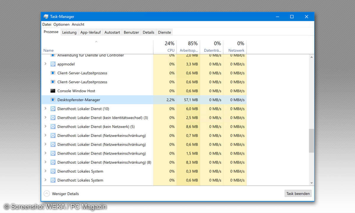This screenshot has height=213, width=355.
Task: Click the 2,2% CPU value
Action: click(x=170, y=100)
